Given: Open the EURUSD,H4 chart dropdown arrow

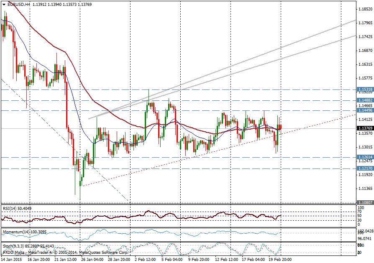Looking at the screenshot, I should [4, 4].
